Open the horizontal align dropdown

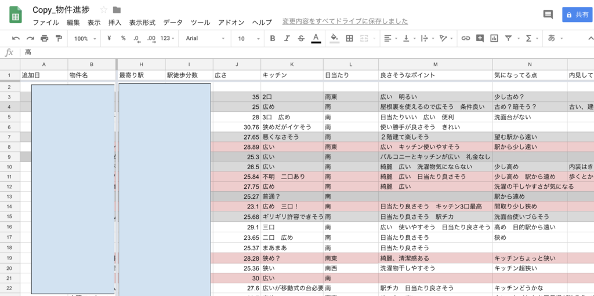pyautogui.click(x=390, y=38)
